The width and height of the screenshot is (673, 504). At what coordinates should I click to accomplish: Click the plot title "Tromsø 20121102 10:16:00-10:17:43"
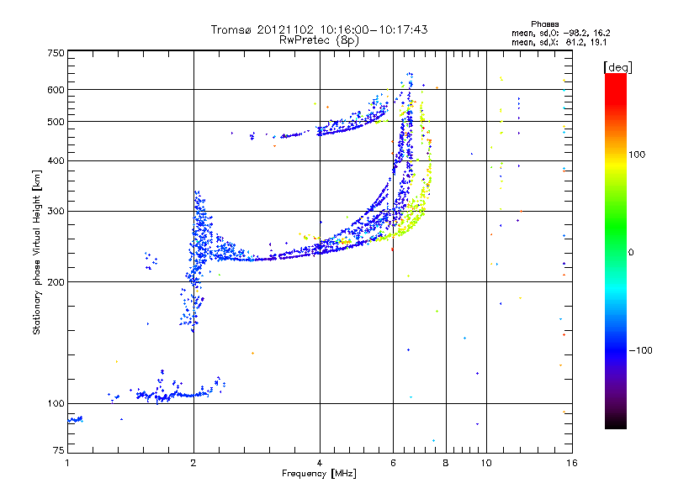pyautogui.click(x=319, y=29)
